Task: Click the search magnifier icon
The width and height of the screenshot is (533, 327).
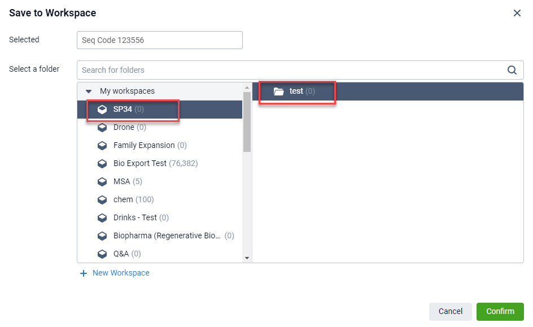Action: coord(512,70)
